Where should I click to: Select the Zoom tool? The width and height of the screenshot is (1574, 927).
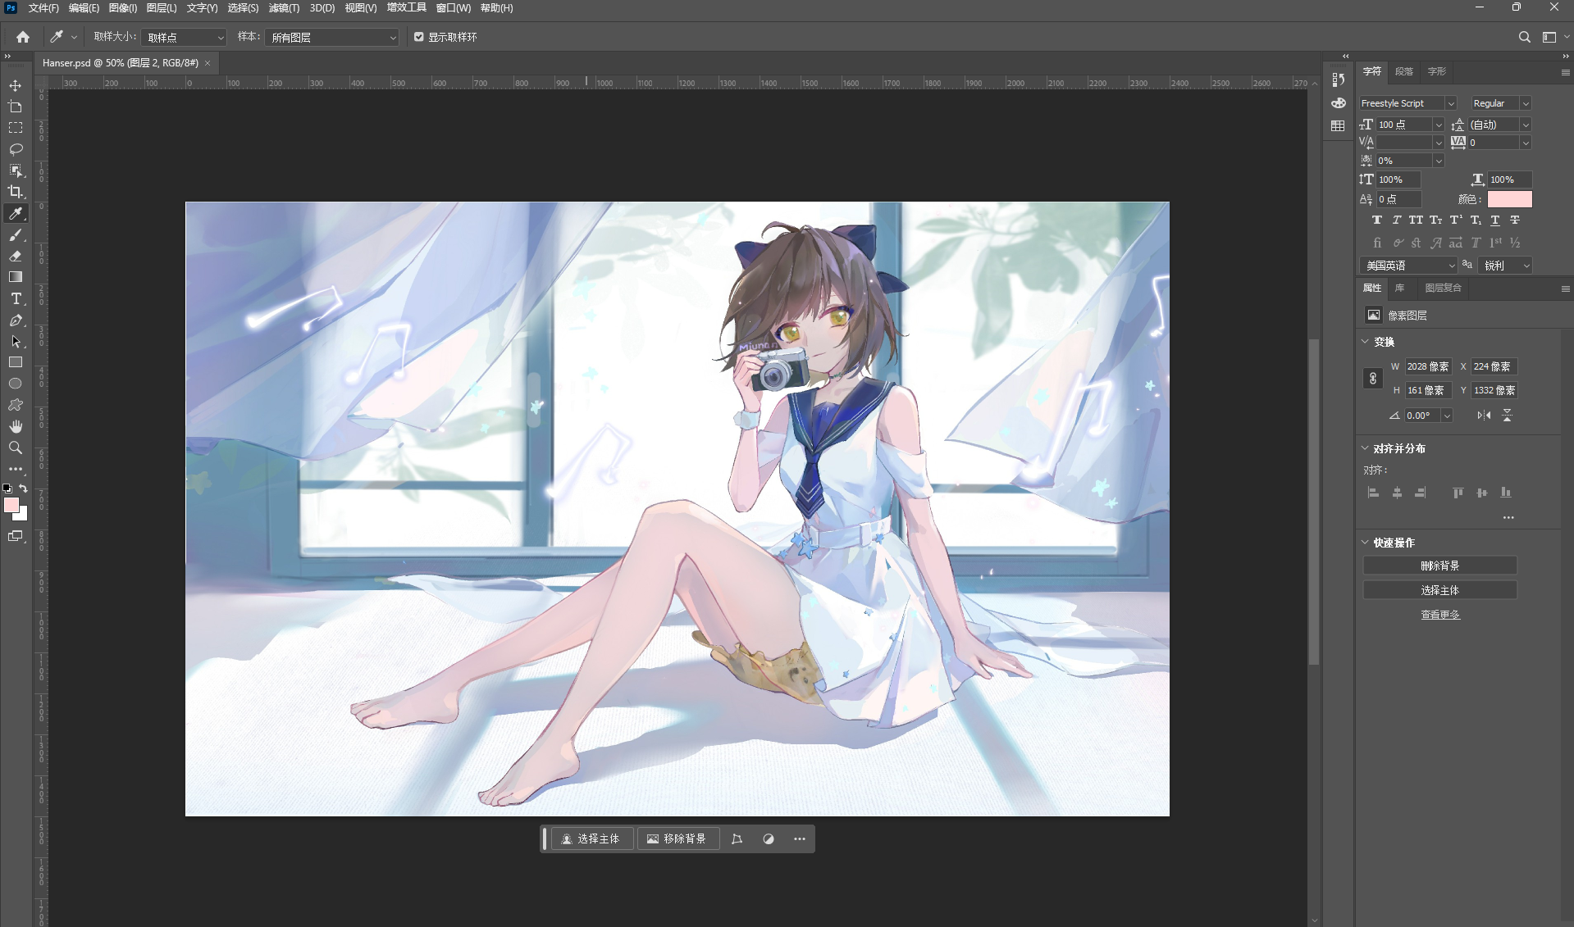click(x=16, y=448)
